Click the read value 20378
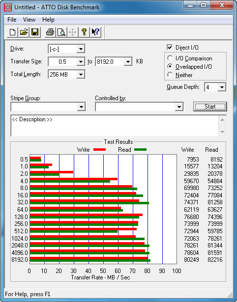The width and height of the screenshot is (237, 302). coord(215,174)
